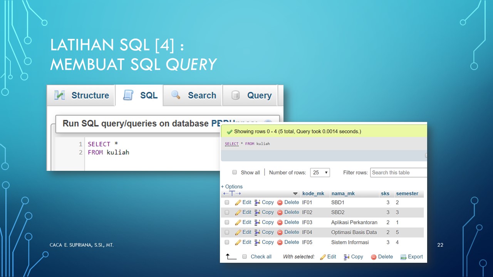Screen dimensions: 493x277
Task: Open the sort direction arrow above kode_mk
Action: point(295,194)
